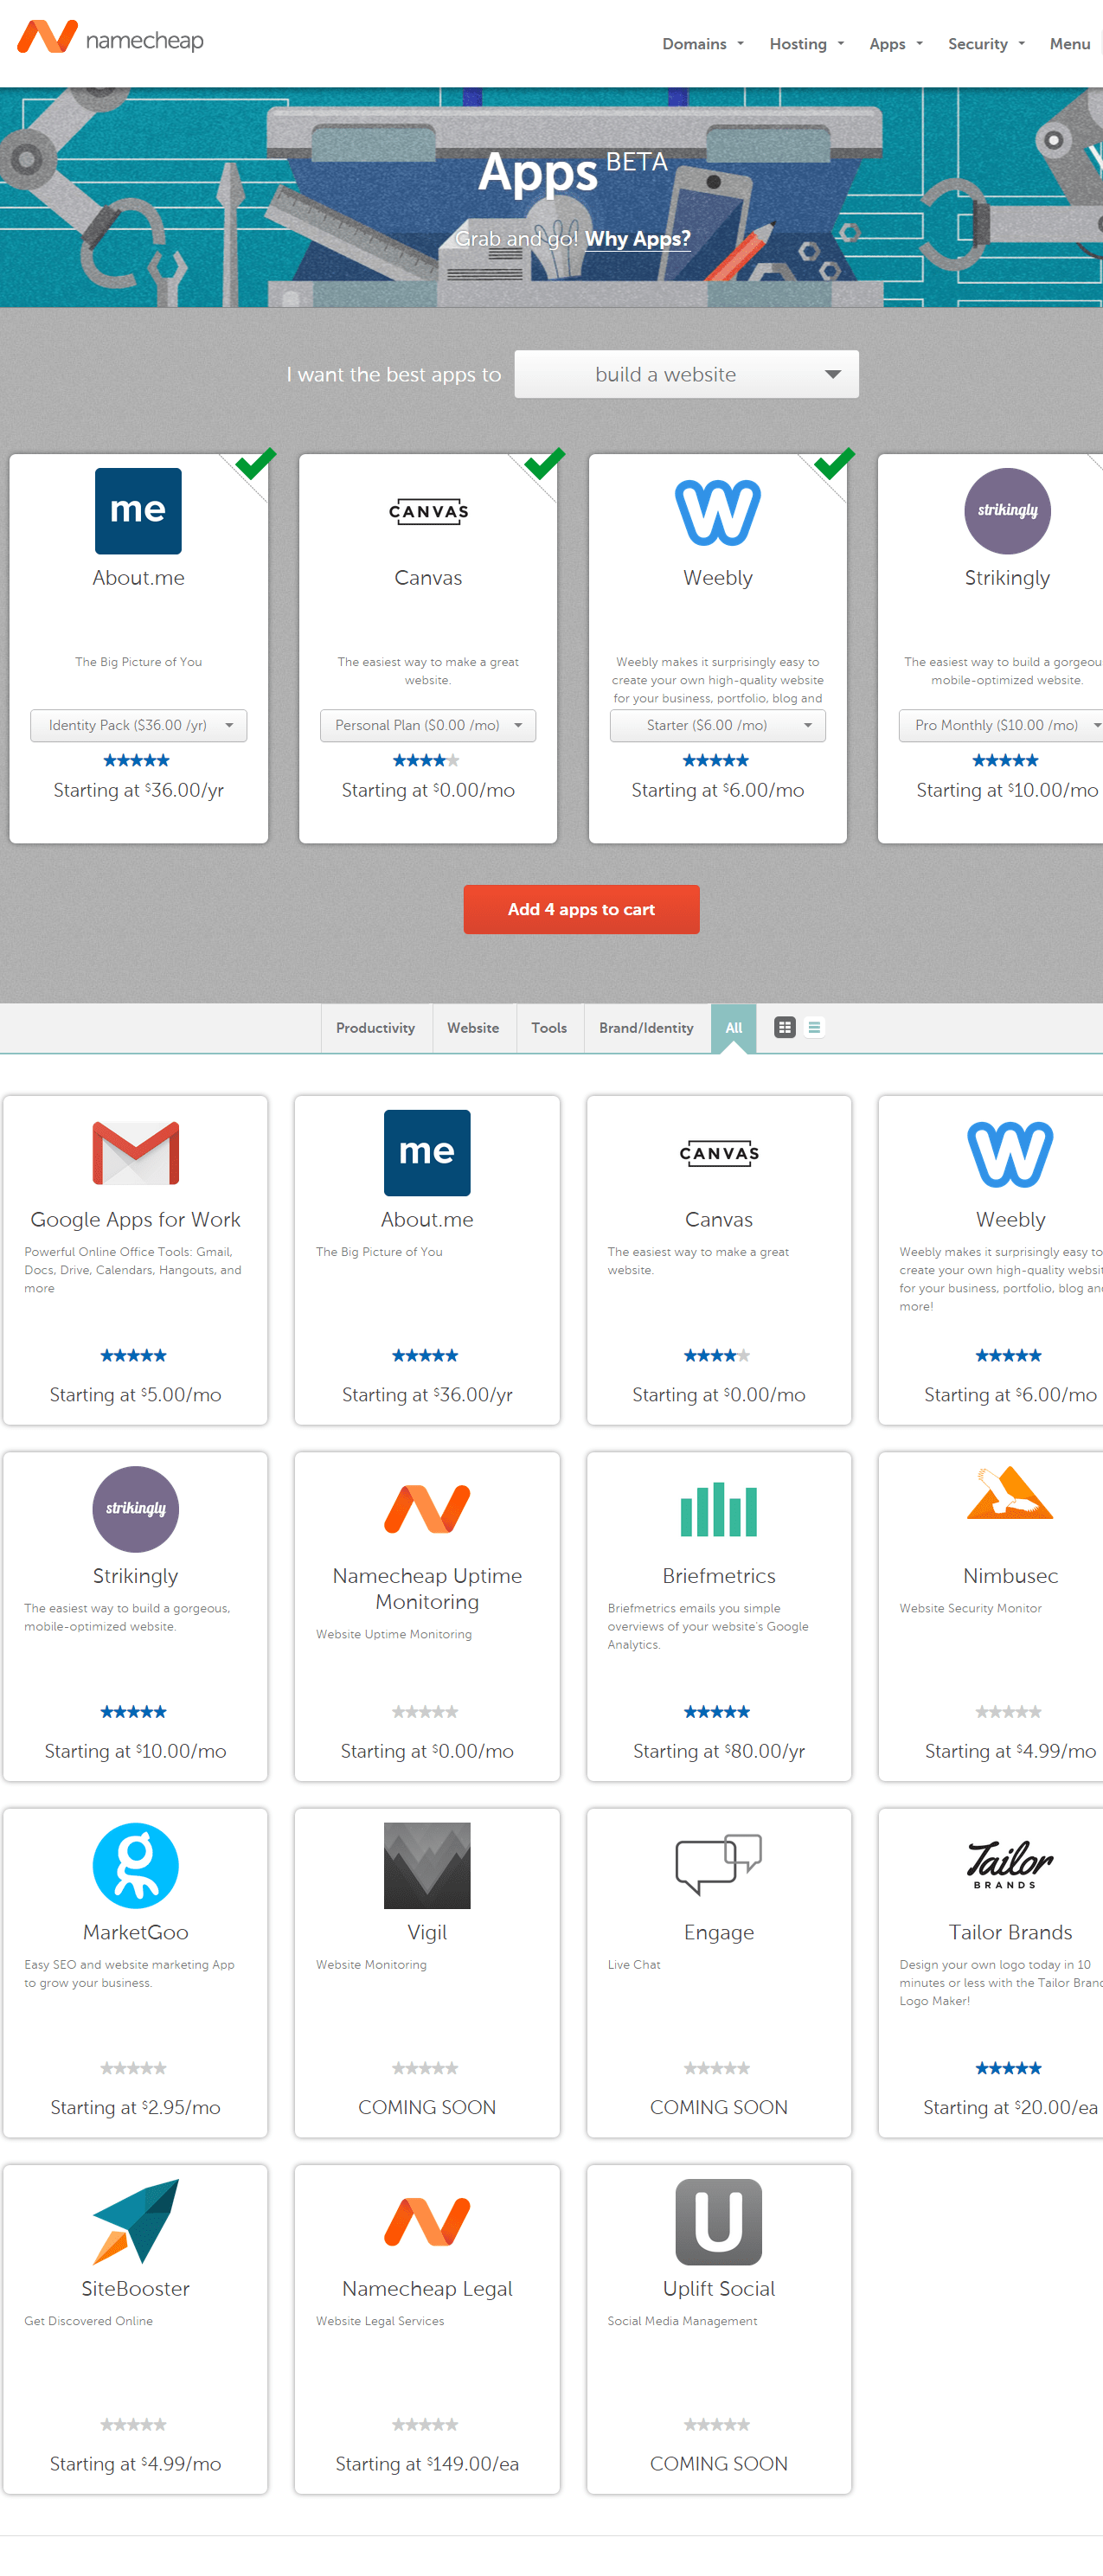Expand Apps menu in header
This screenshot has height=2576, width=1103.
[895, 44]
